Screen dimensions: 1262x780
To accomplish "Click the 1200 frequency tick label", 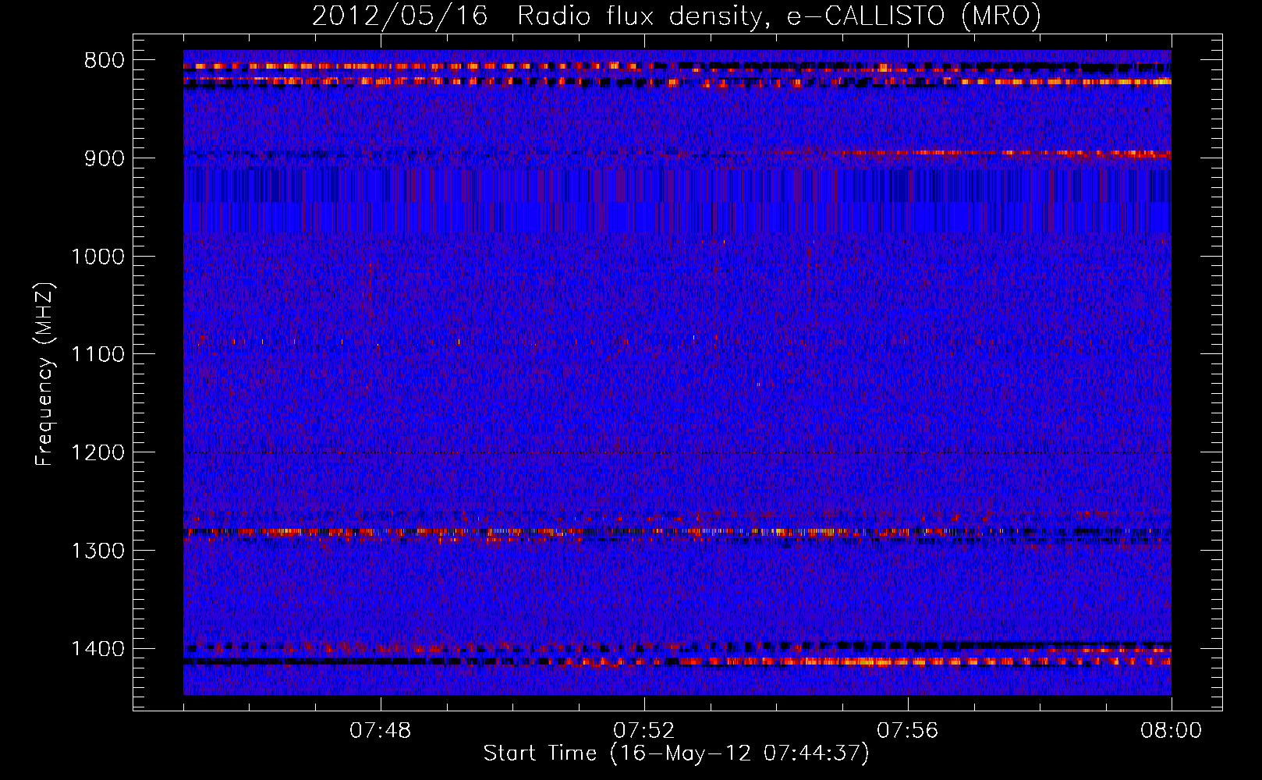I will point(97,453).
